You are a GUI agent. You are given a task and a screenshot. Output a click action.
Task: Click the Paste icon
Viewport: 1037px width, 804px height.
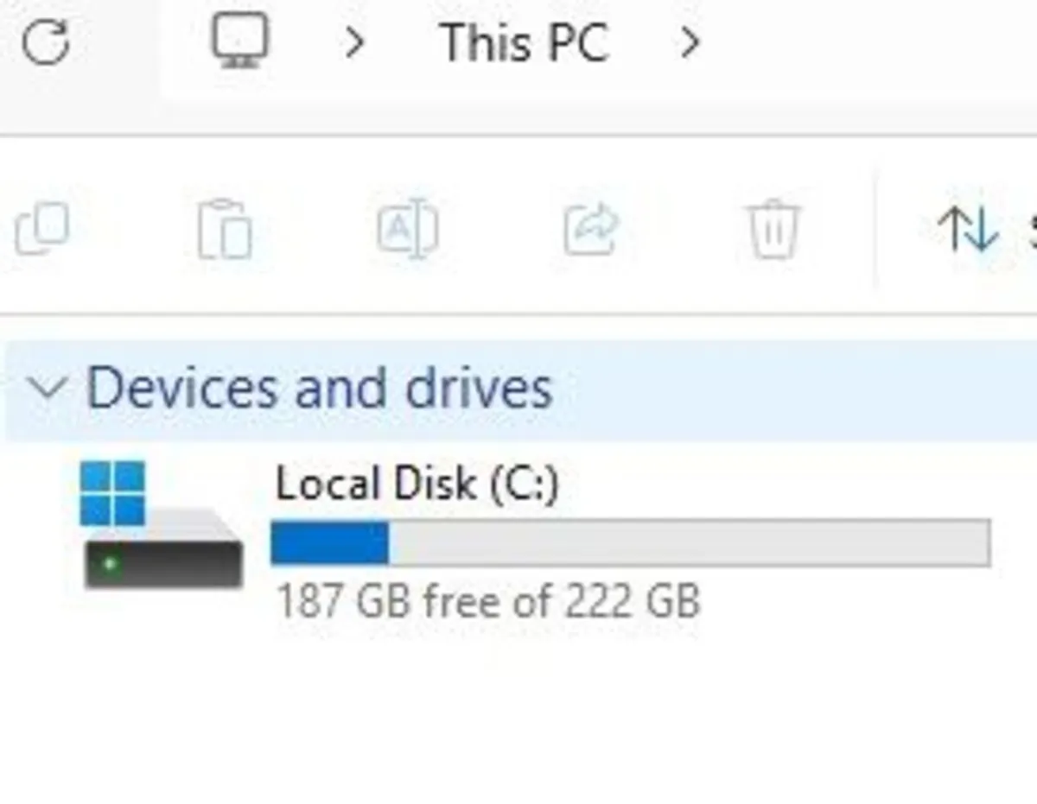point(225,228)
